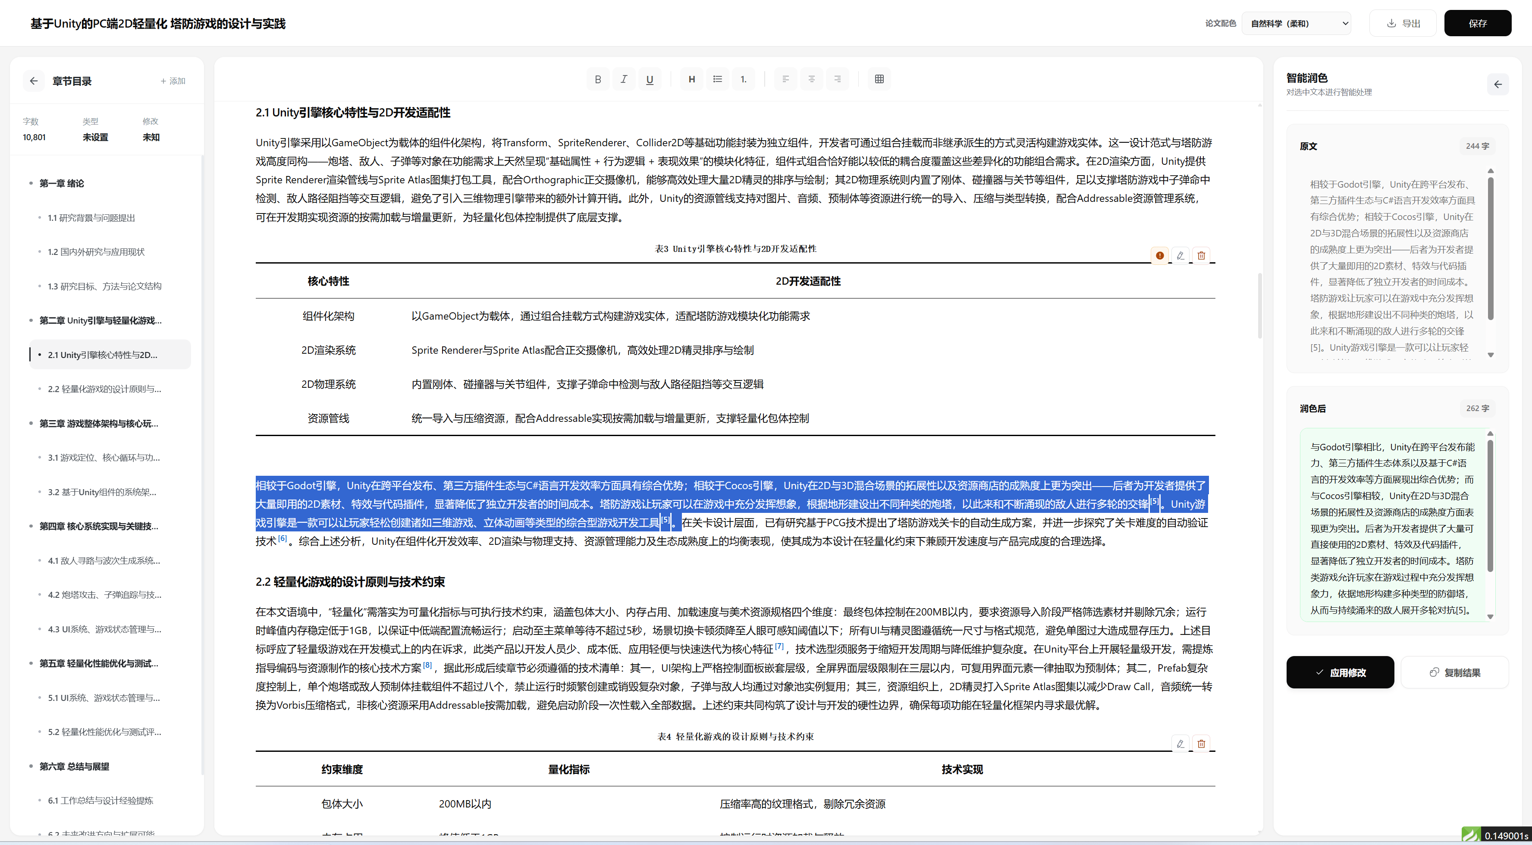Align text left using the toolbar
Screen dimensions: 1532x845
pyautogui.click(x=786, y=79)
